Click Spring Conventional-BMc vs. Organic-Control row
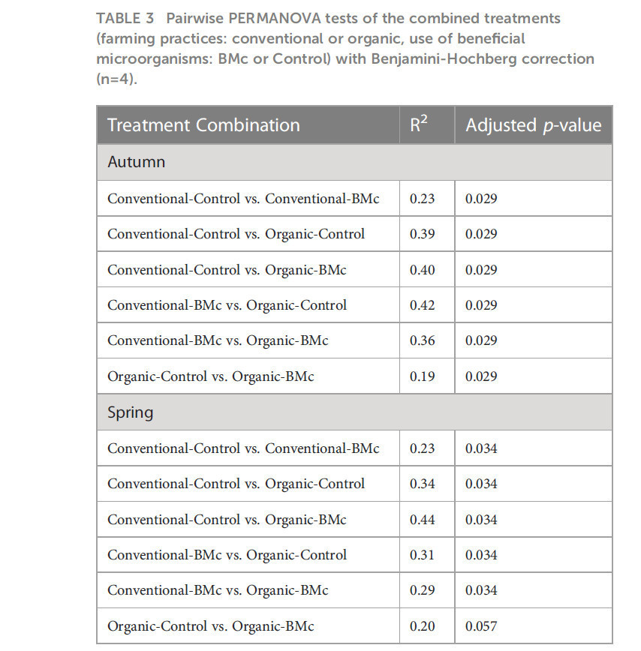Image resolution: width=641 pixels, height=651 pixels. [354, 555]
